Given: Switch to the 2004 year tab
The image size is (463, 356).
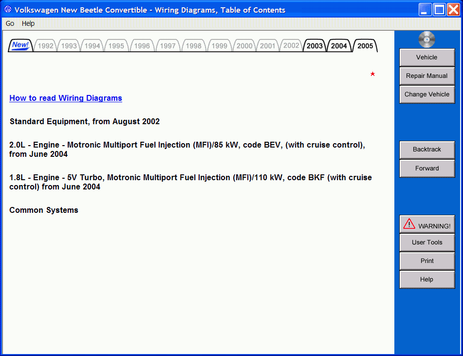Looking at the screenshot, I should coord(339,46).
